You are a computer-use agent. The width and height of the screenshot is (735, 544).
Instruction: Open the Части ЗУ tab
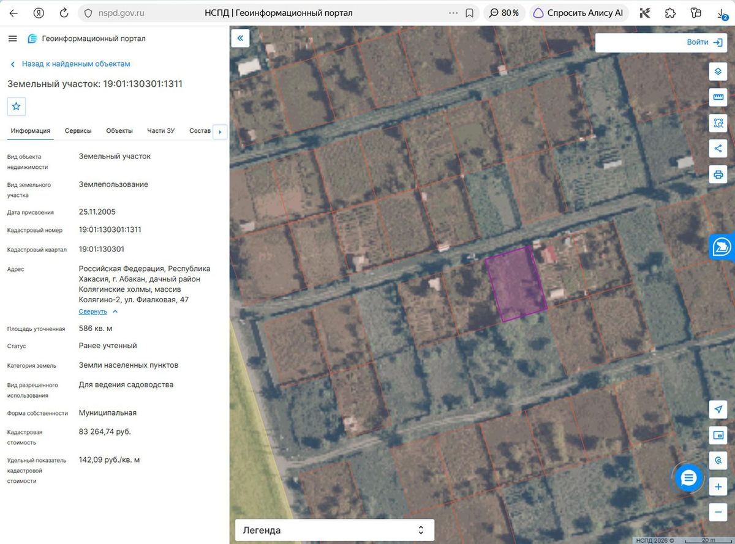pos(161,130)
